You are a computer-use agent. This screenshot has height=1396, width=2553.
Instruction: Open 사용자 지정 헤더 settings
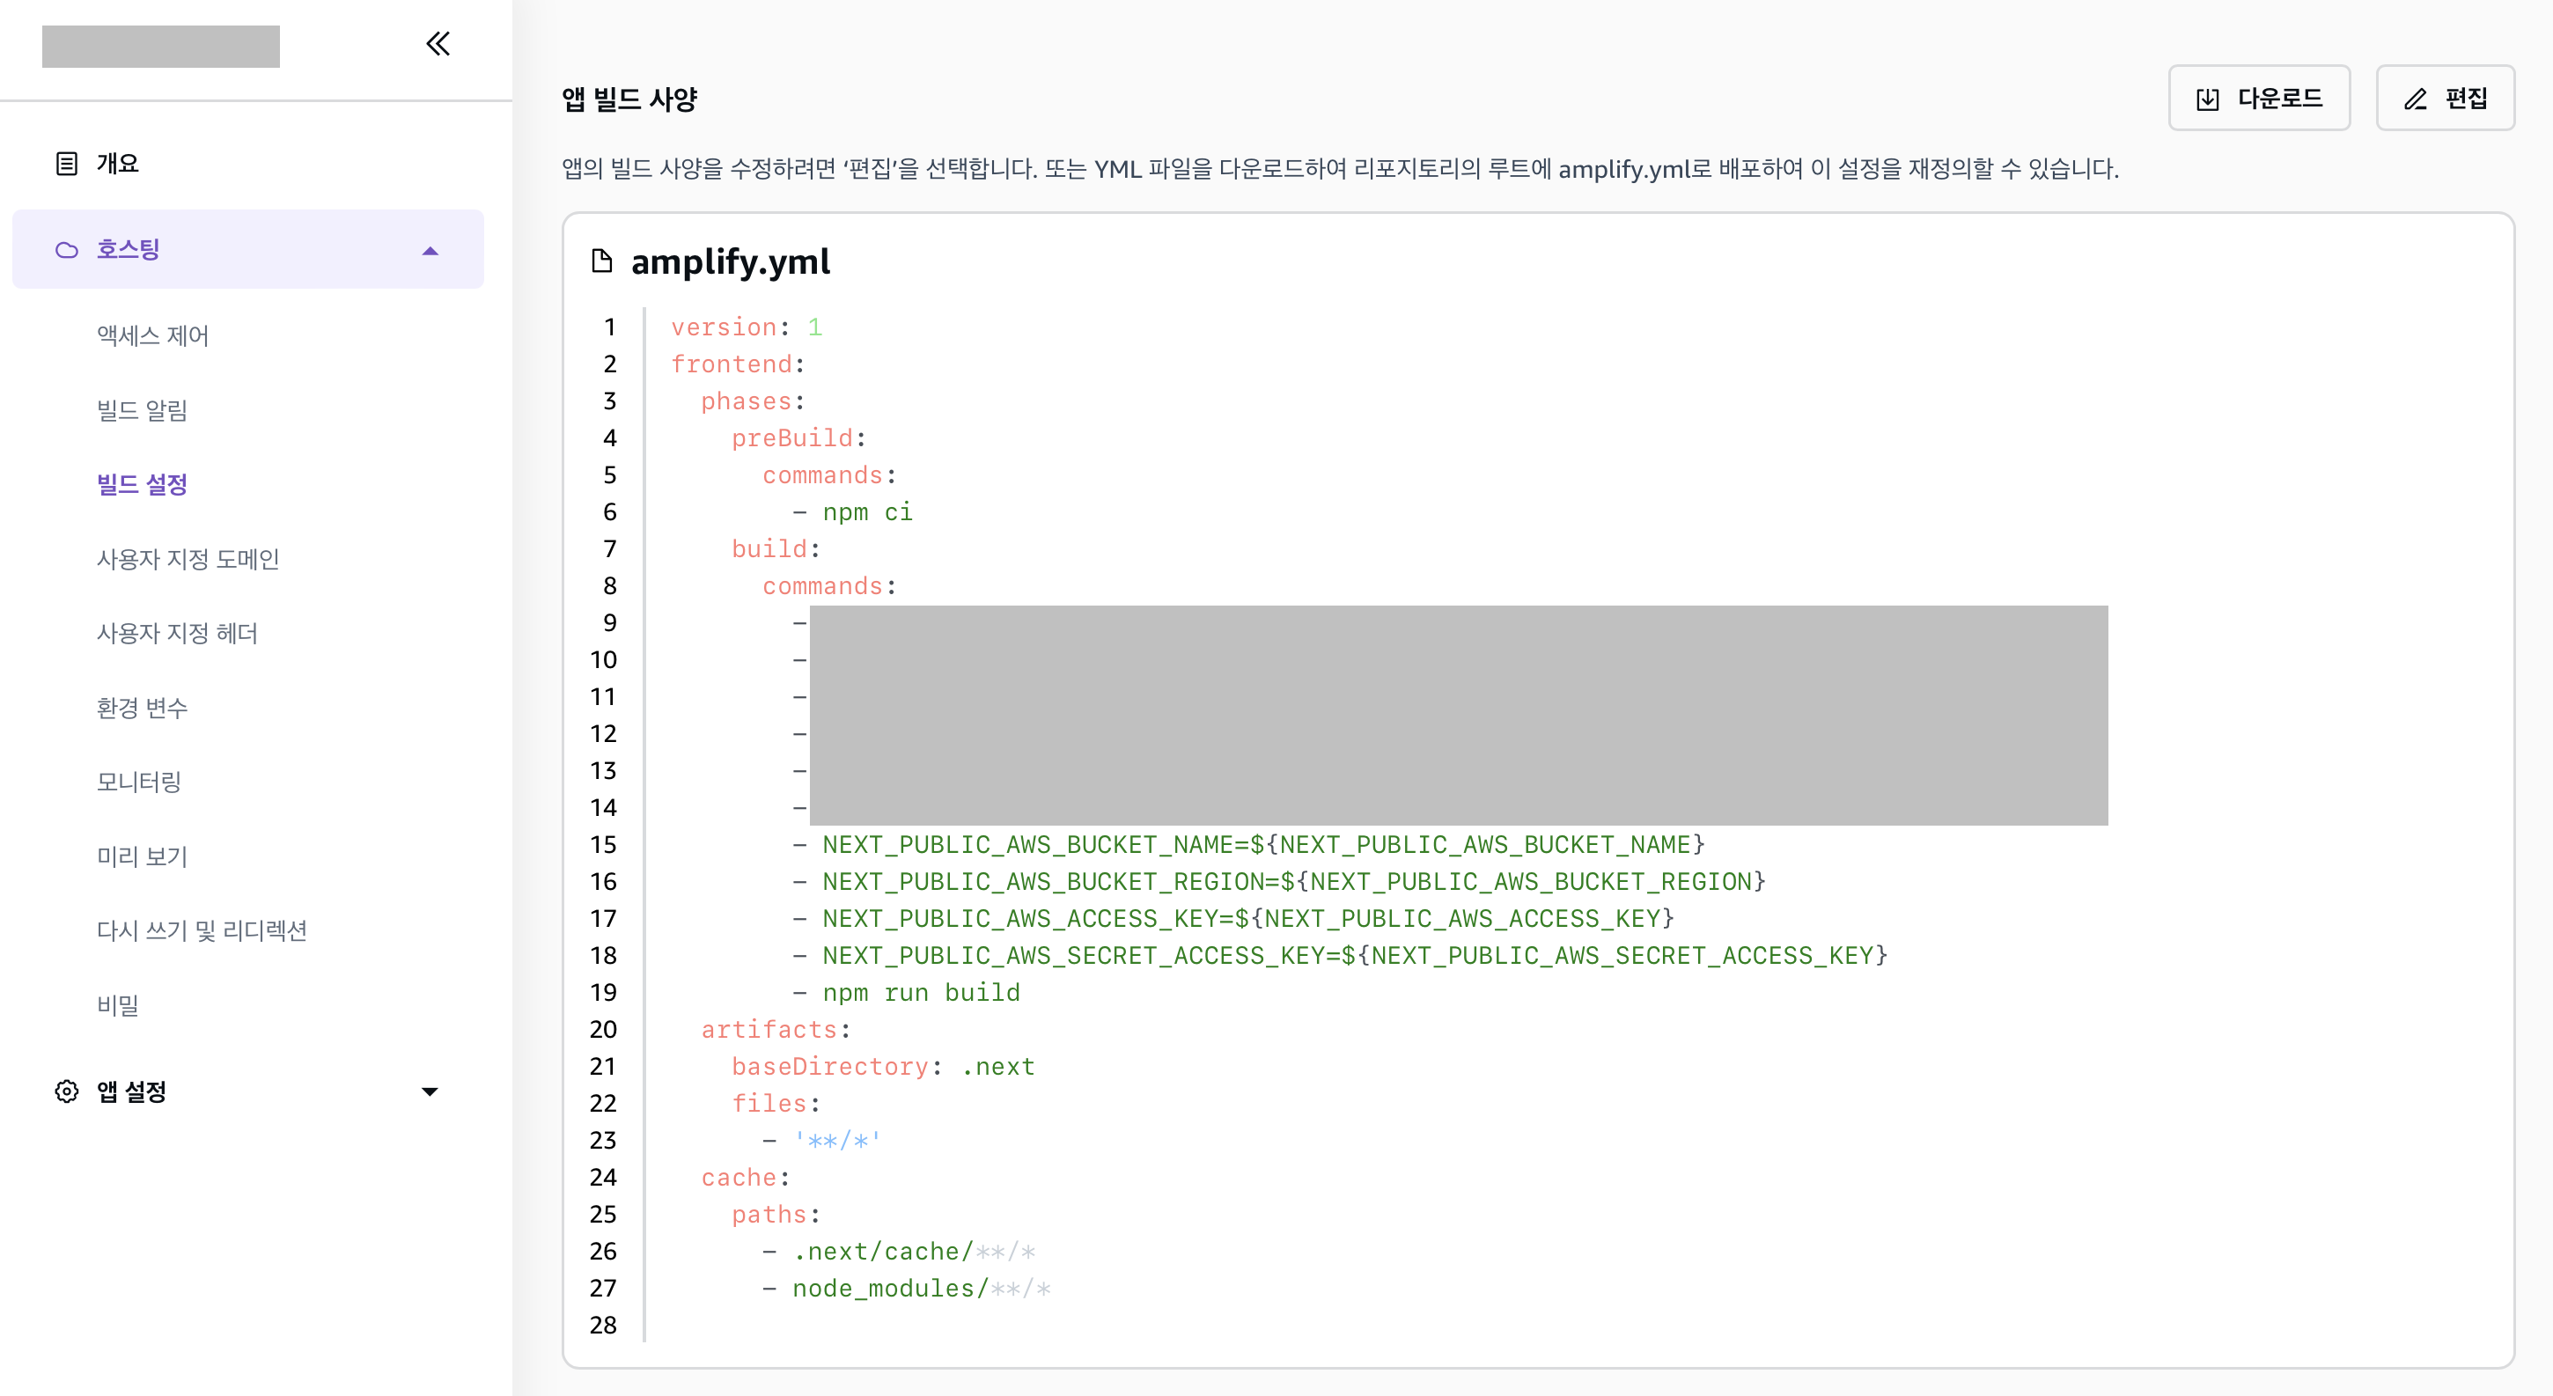[176, 633]
